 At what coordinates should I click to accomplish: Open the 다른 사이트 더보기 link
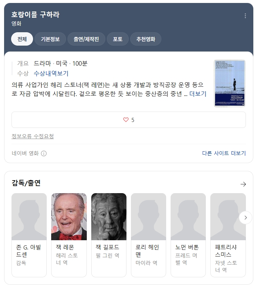224,153
